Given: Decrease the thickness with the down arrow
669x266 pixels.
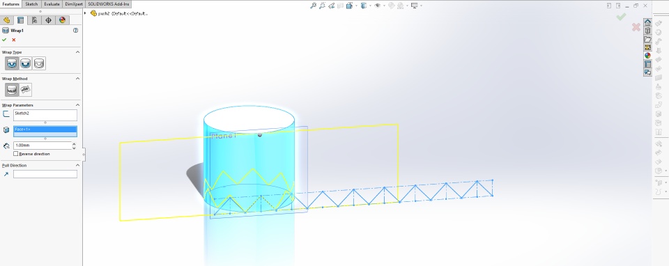Looking at the screenshot, I should click(75, 148).
